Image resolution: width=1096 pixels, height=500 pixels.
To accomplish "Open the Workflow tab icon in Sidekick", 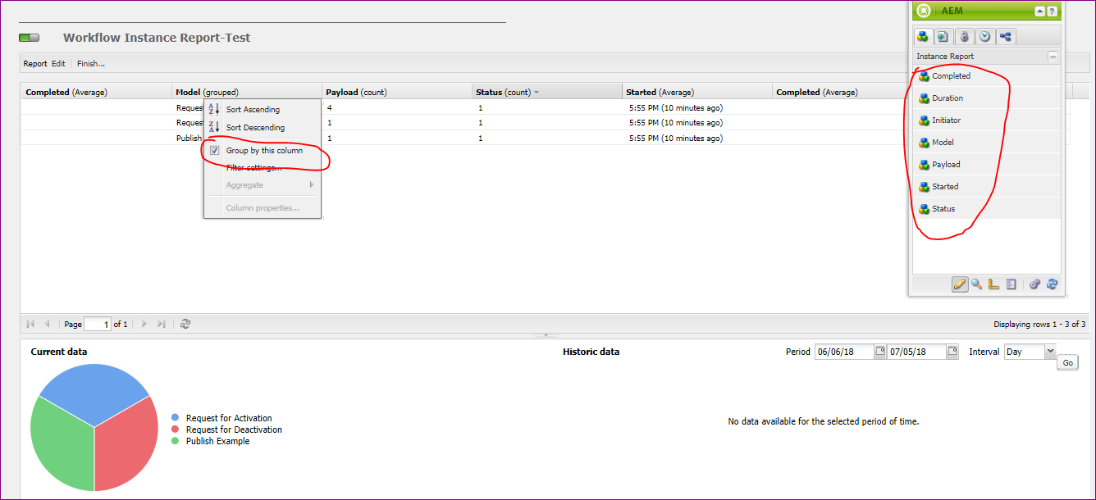I will 1005,36.
